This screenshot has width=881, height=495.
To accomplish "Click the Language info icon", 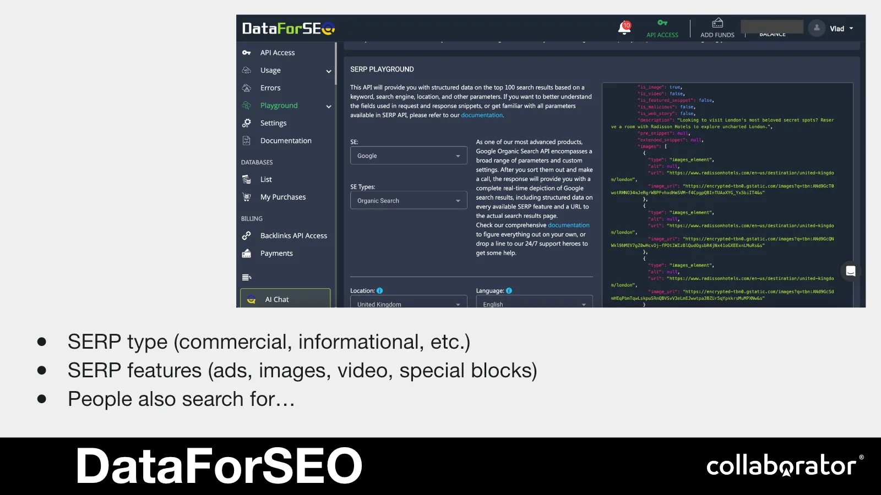I will (x=509, y=291).
